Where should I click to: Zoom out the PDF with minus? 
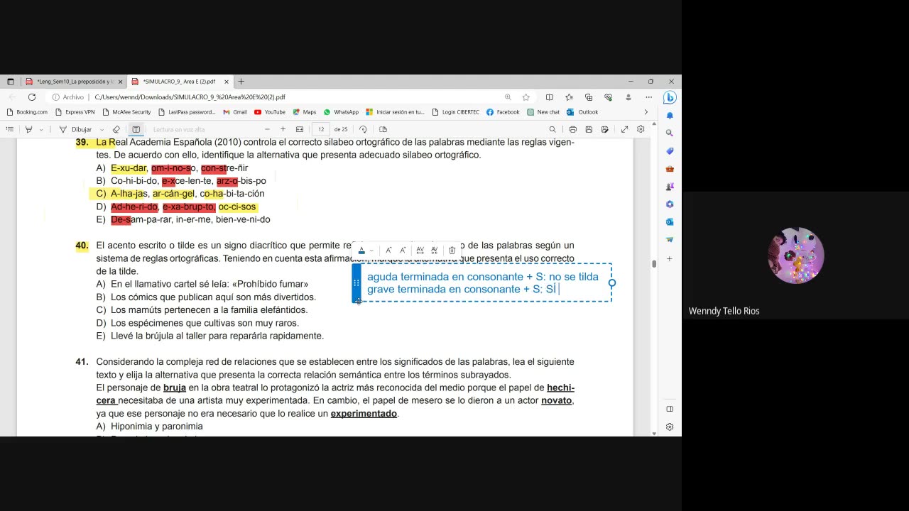267,129
